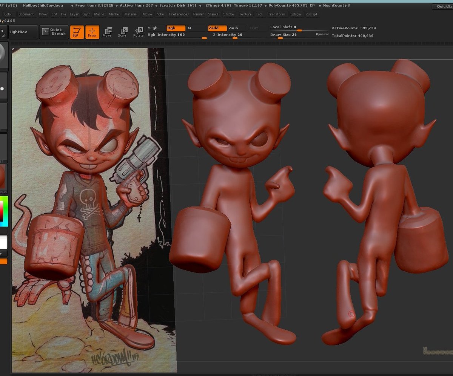Select the Move transform tool

(107, 32)
